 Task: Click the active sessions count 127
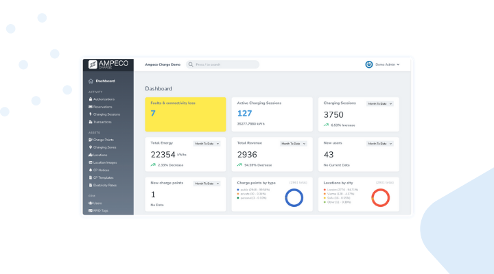click(244, 113)
